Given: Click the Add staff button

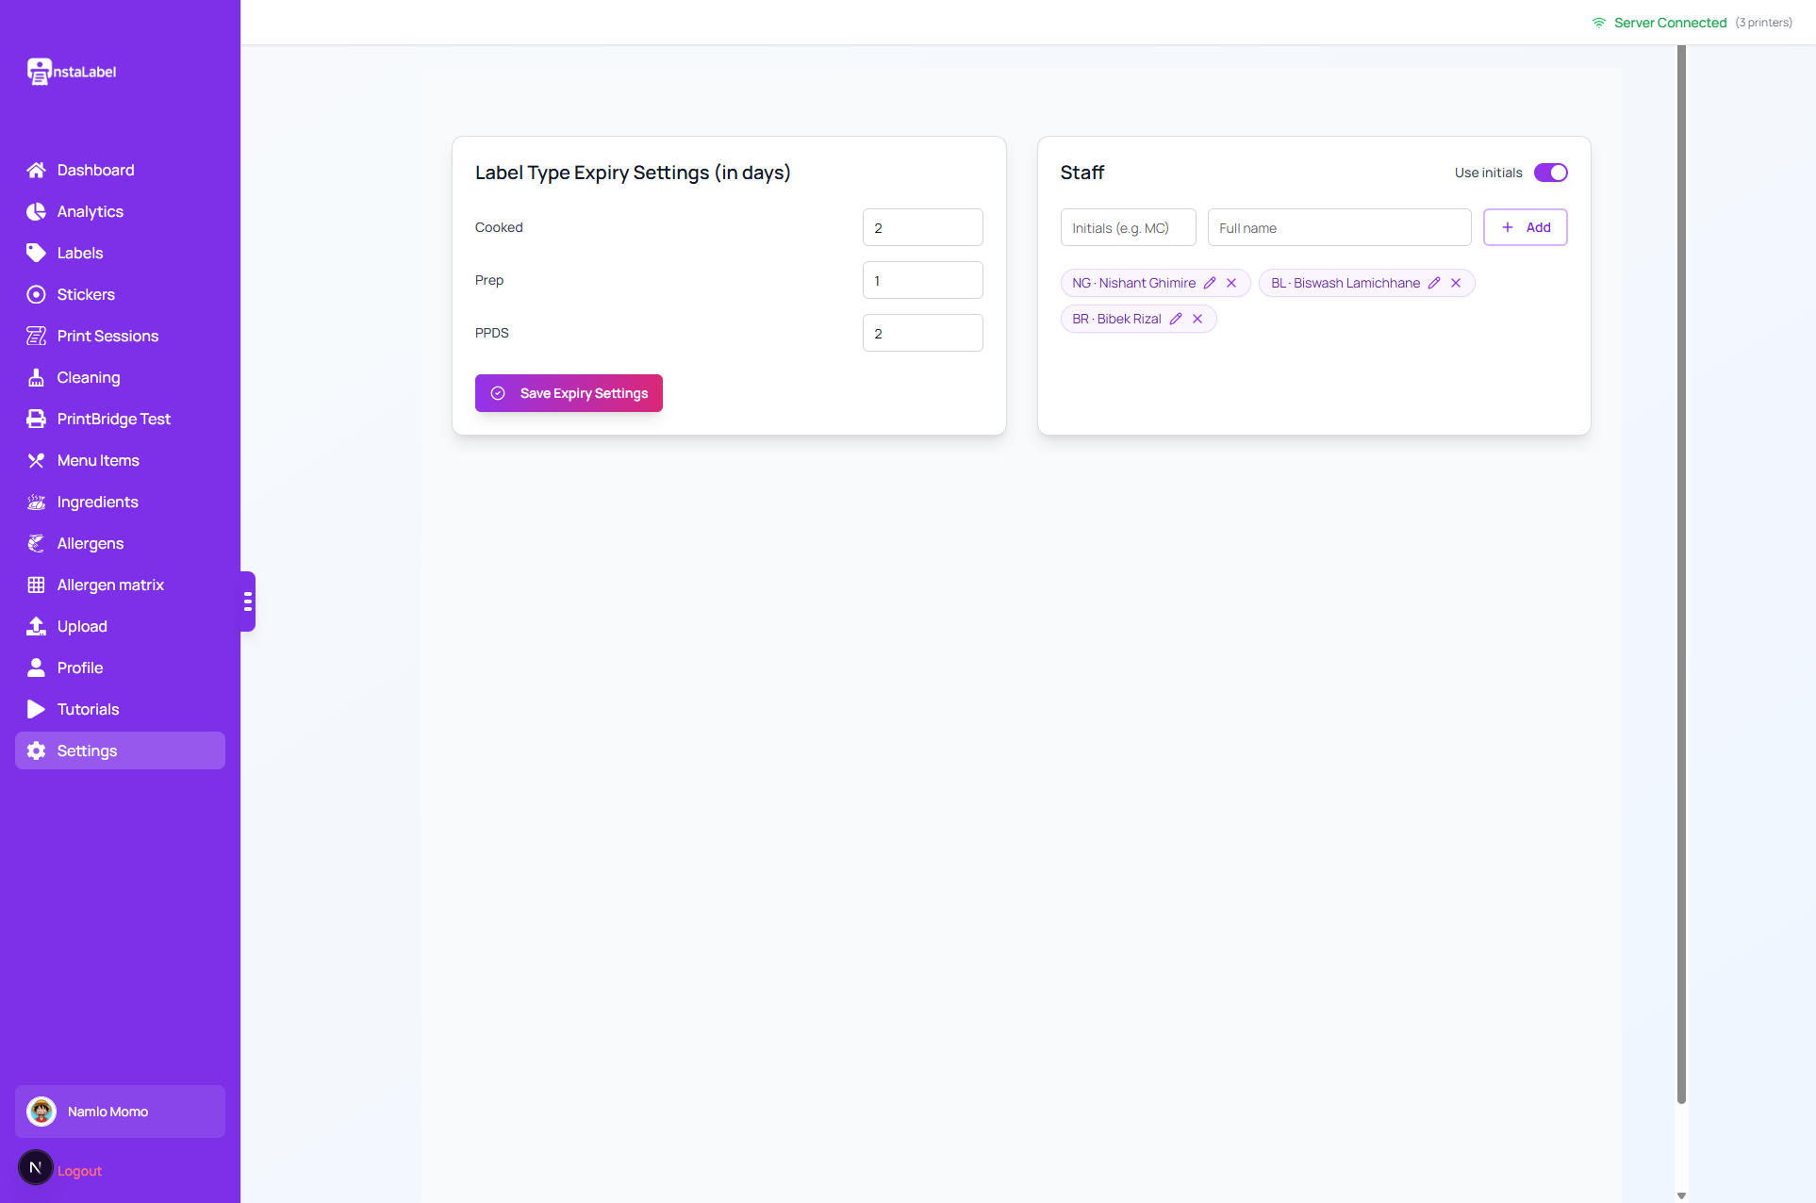Looking at the screenshot, I should [x=1525, y=227].
